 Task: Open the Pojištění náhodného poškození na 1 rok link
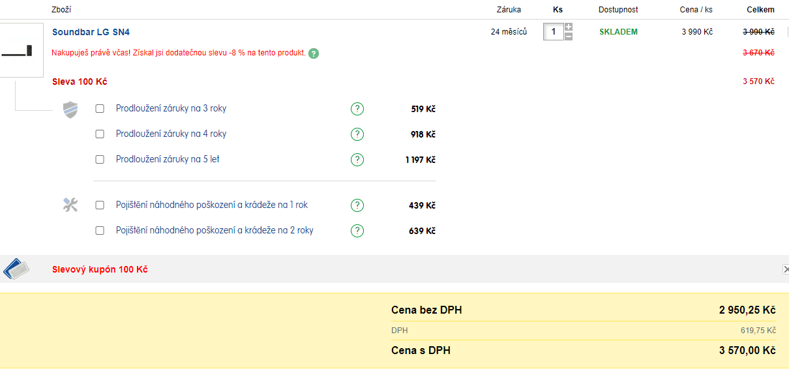[x=212, y=205]
